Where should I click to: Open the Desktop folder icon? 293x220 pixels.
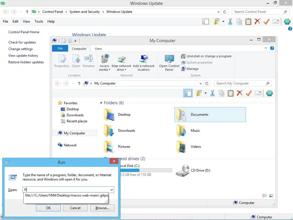coord(109,115)
